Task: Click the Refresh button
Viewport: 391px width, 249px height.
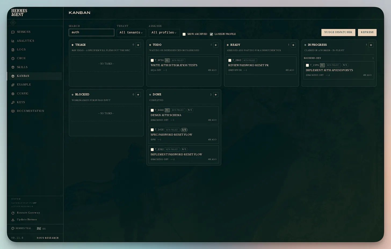Action: point(367,32)
